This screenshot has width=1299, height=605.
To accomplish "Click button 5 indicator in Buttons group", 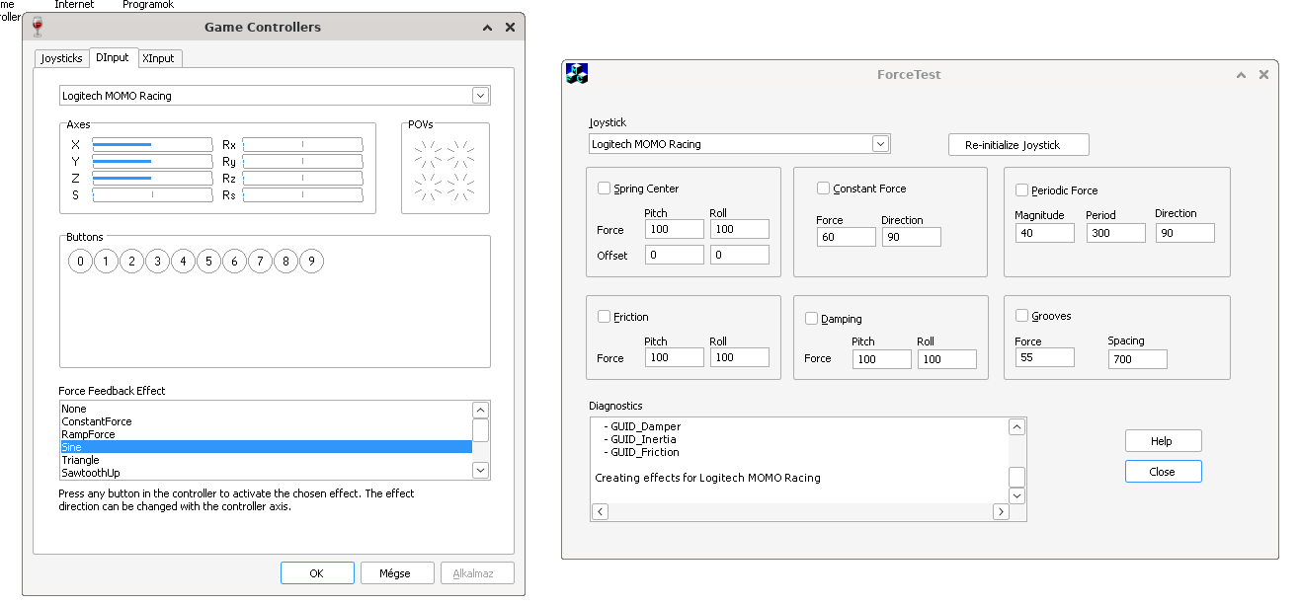I will (x=208, y=262).
